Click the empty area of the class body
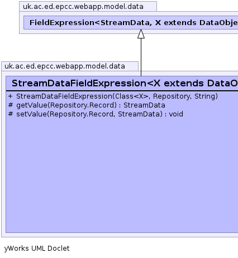This screenshot has width=238, height=258. (122, 174)
